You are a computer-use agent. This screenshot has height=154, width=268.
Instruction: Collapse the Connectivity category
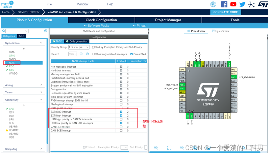tap(41, 99)
